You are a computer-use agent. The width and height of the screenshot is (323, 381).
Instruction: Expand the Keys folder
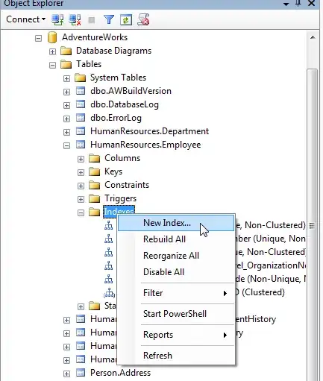click(x=81, y=172)
